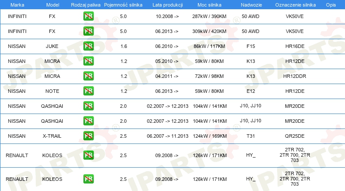Click the '05.2010 ->' production date cell

[167, 61]
